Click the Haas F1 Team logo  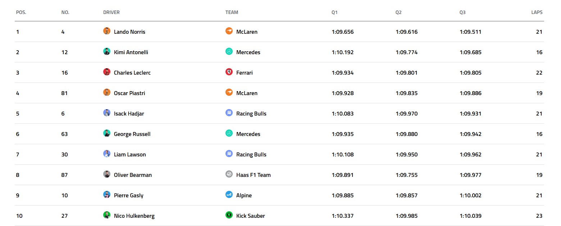coord(229,174)
